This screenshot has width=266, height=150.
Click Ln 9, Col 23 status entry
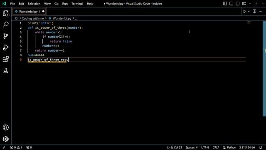[x=175, y=147]
